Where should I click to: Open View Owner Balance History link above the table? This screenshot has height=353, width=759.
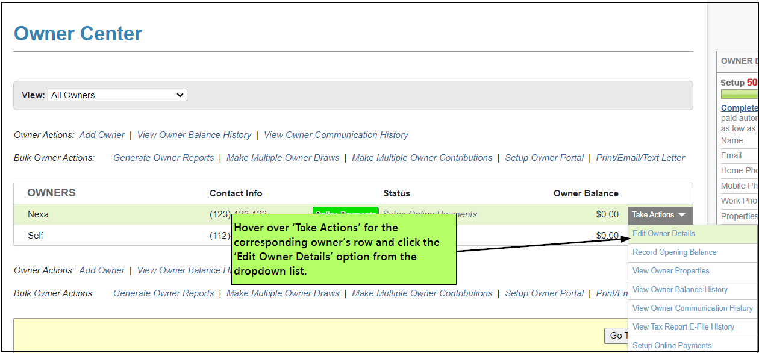pyautogui.click(x=194, y=135)
